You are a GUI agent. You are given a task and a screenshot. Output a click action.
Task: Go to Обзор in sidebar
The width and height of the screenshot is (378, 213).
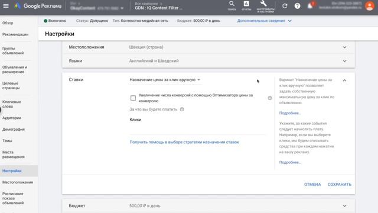click(8, 23)
